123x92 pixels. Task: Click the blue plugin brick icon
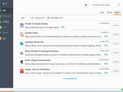(x=1, y=33)
